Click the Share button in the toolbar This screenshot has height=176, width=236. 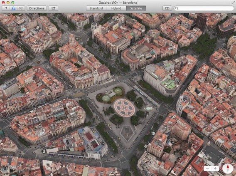click(53, 8)
